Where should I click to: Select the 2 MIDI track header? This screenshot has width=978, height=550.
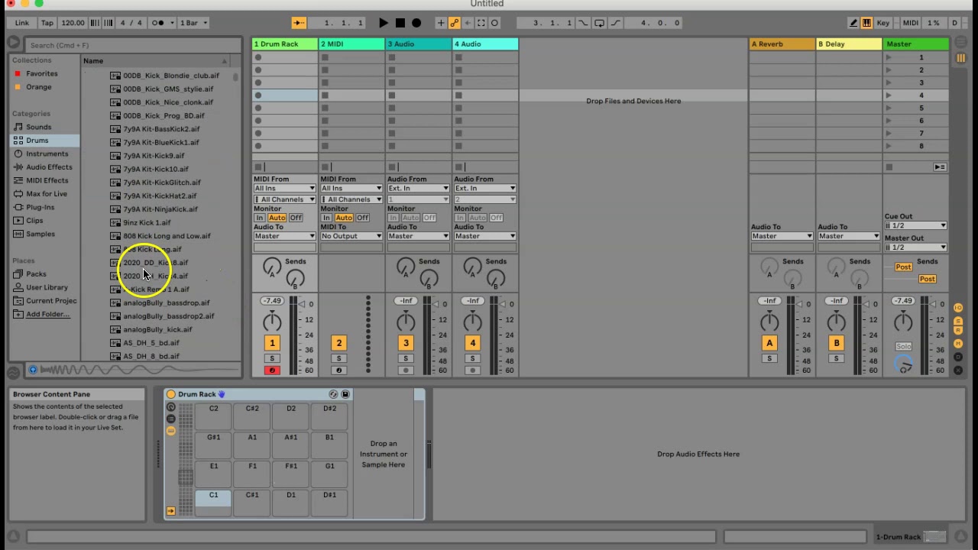pos(351,44)
